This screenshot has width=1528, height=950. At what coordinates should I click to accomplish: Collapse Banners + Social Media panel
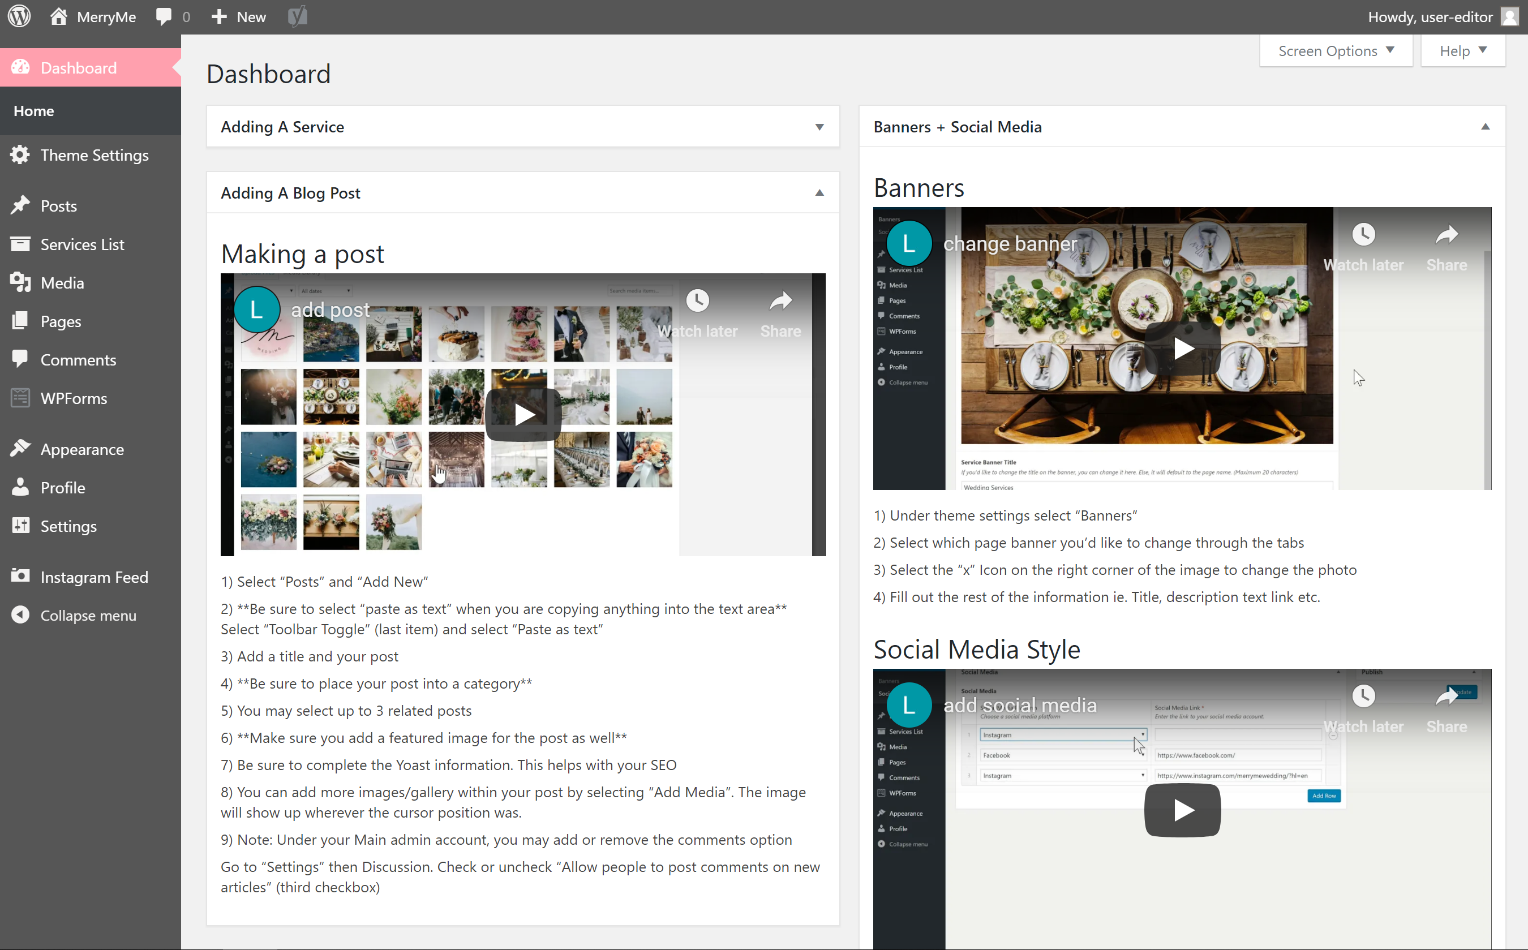tap(1486, 127)
